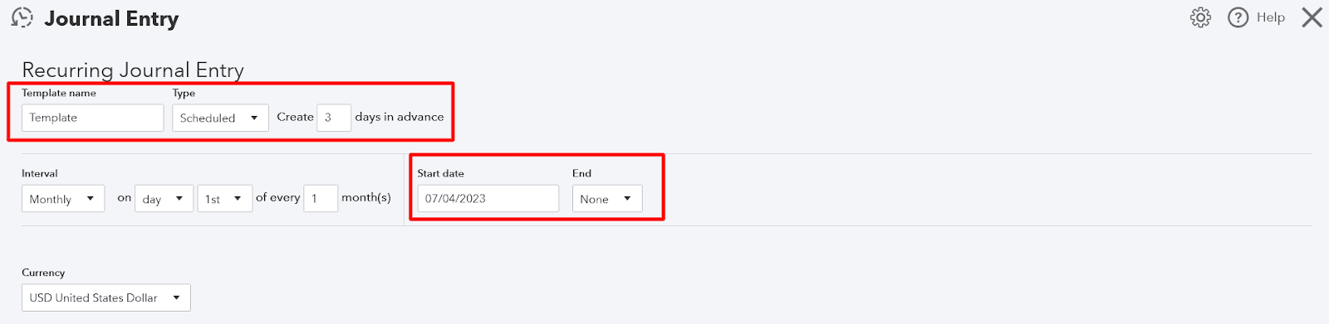
Task: Expand the Interval dropdown set to Monthly
Action: click(63, 199)
